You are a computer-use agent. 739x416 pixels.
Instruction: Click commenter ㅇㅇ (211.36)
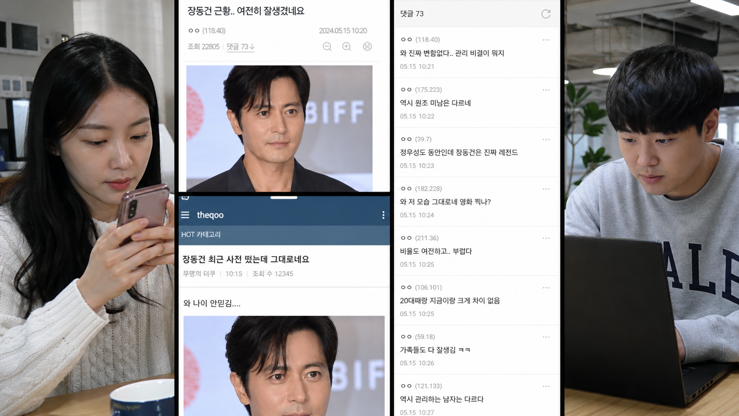[x=420, y=238]
